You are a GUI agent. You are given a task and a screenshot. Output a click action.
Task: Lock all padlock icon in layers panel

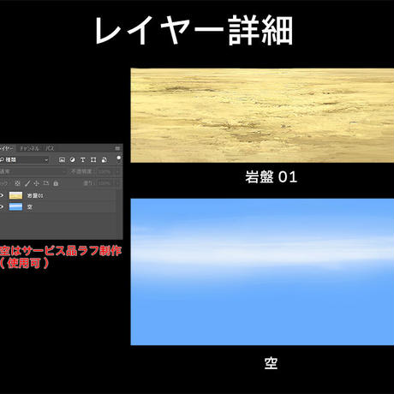(56, 183)
